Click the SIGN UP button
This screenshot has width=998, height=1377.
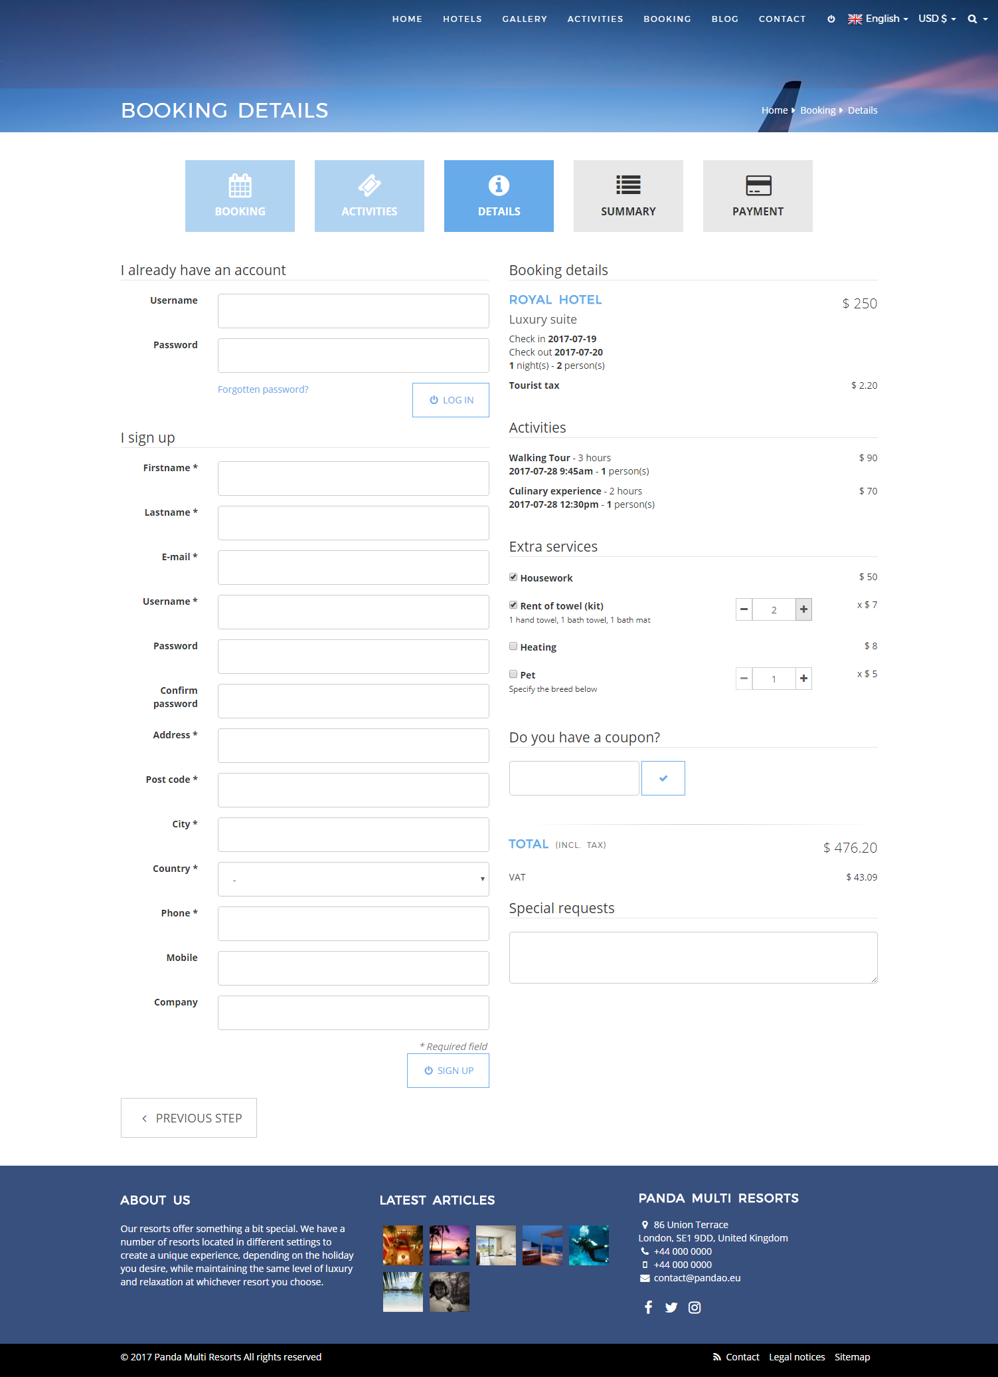(x=448, y=1071)
